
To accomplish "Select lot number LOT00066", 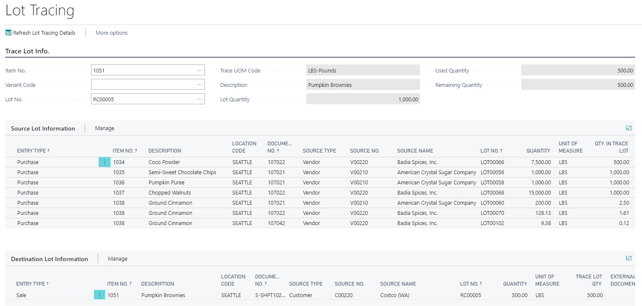I will tap(492, 162).
